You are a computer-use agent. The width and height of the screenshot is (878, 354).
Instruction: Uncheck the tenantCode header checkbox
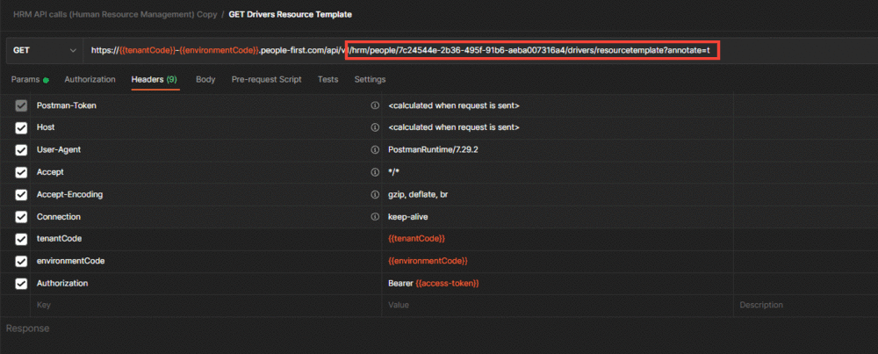(x=21, y=239)
